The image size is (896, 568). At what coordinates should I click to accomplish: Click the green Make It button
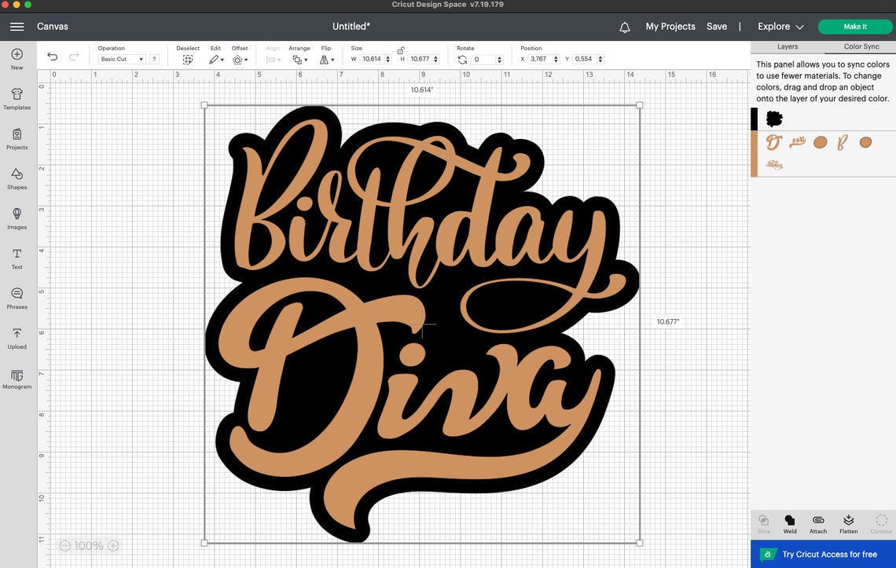(x=855, y=26)
